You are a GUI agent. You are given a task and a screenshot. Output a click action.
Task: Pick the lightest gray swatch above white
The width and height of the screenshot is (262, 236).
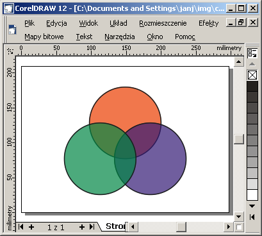pyautogui.click(x=252, y=184)
